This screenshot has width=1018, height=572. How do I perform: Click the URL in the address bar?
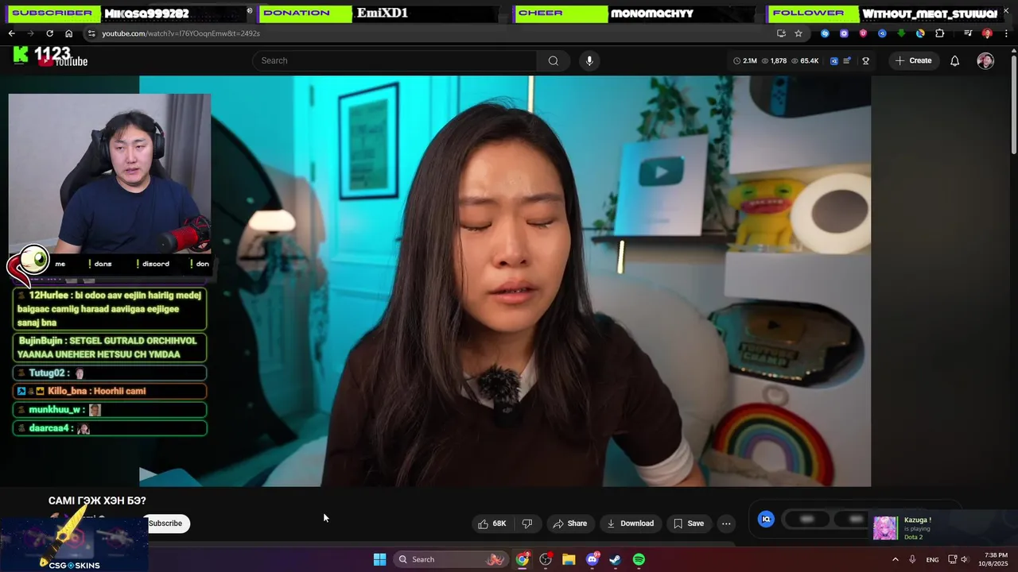point(181,33)
